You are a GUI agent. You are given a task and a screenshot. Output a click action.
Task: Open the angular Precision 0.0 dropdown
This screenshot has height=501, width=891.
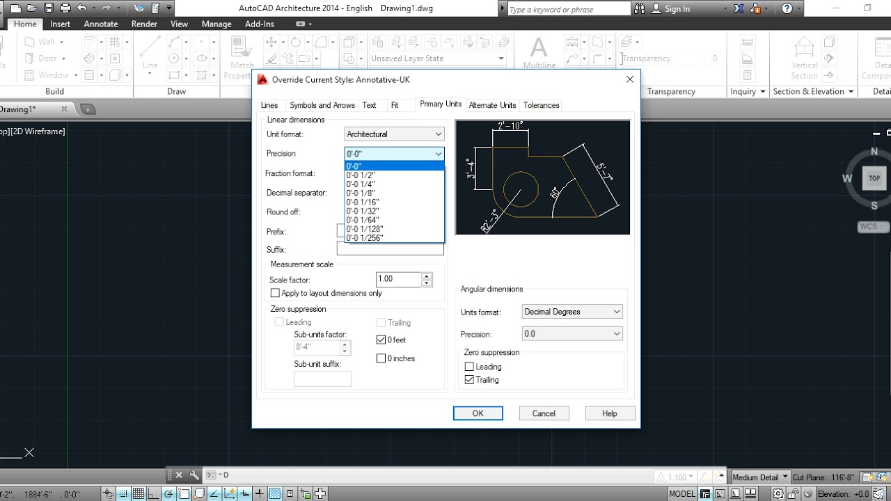[572, 334]
